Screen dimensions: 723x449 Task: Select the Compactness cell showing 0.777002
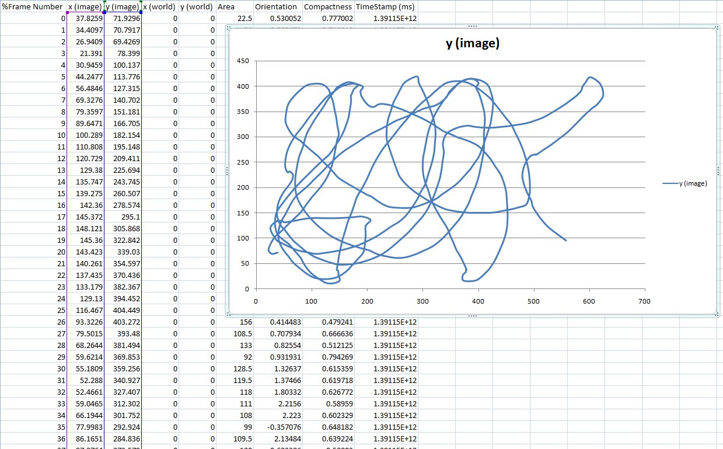coord(329,19)
